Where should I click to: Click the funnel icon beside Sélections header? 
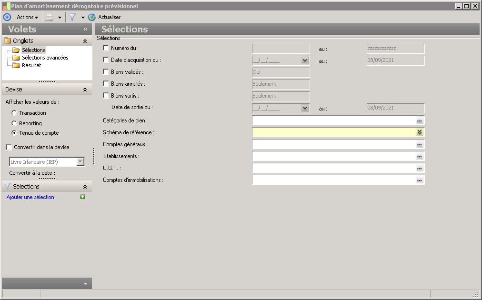click(x=8, y=186)
